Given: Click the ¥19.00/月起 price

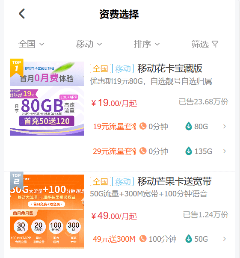Looking at the screenshot, I should [114, 103].
